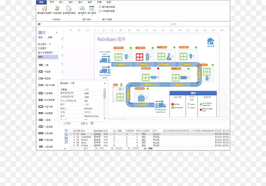Select the red Electrical workstation shape
Screen dimensions: 266x186
(140, 57)
